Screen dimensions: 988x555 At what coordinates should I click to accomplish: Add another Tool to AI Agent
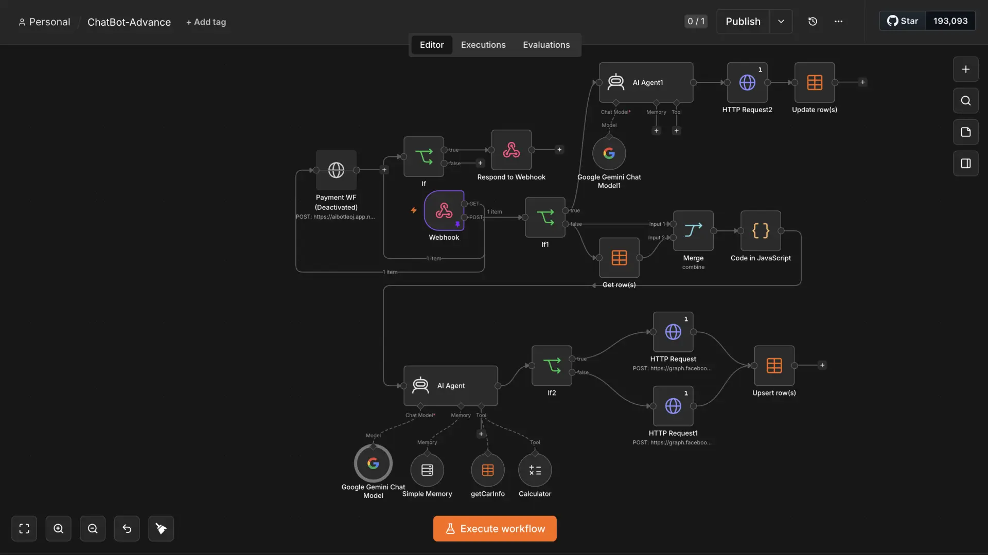(x=481, y=434)
